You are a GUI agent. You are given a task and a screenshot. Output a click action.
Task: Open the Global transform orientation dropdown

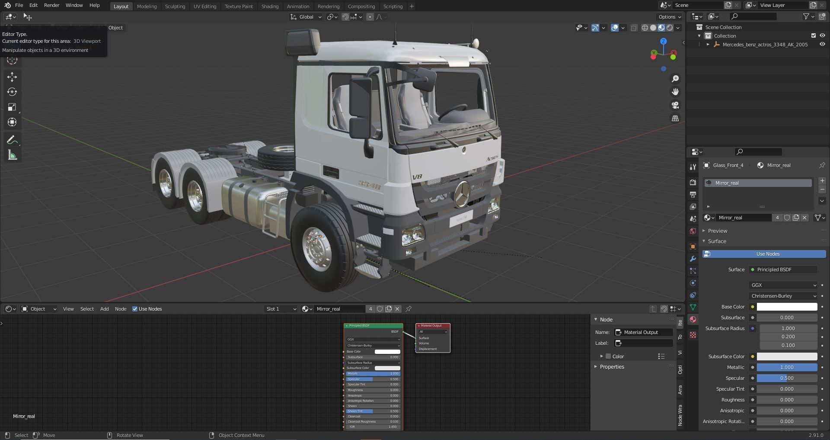[306, 17]
